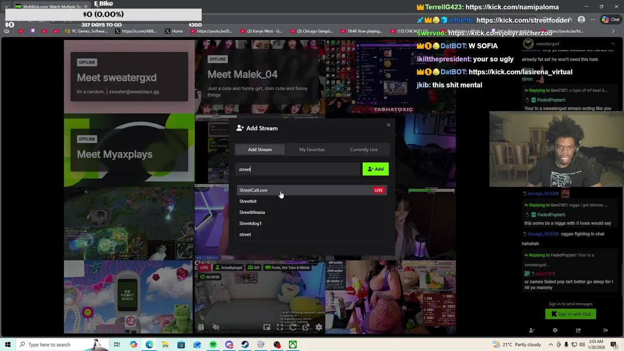Open Windows Start menu

8,345
